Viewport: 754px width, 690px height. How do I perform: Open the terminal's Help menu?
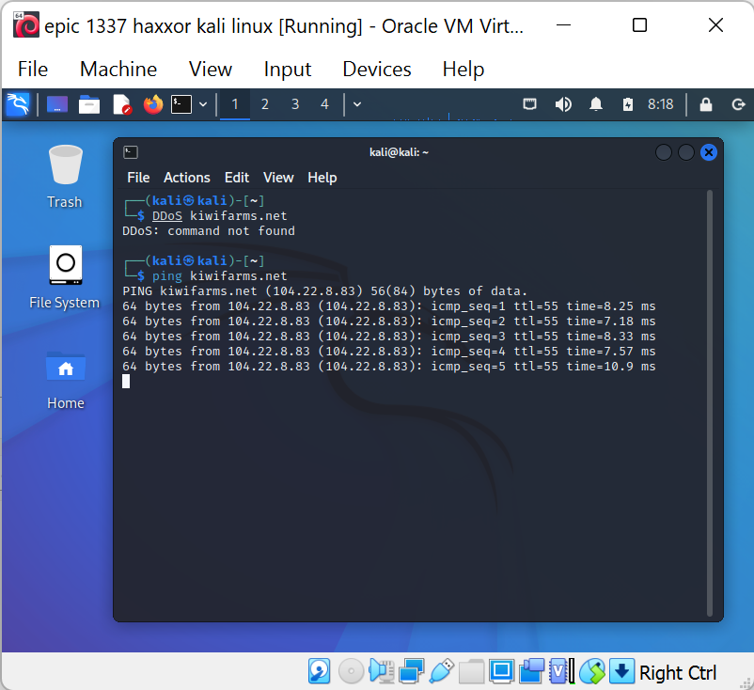322,178
